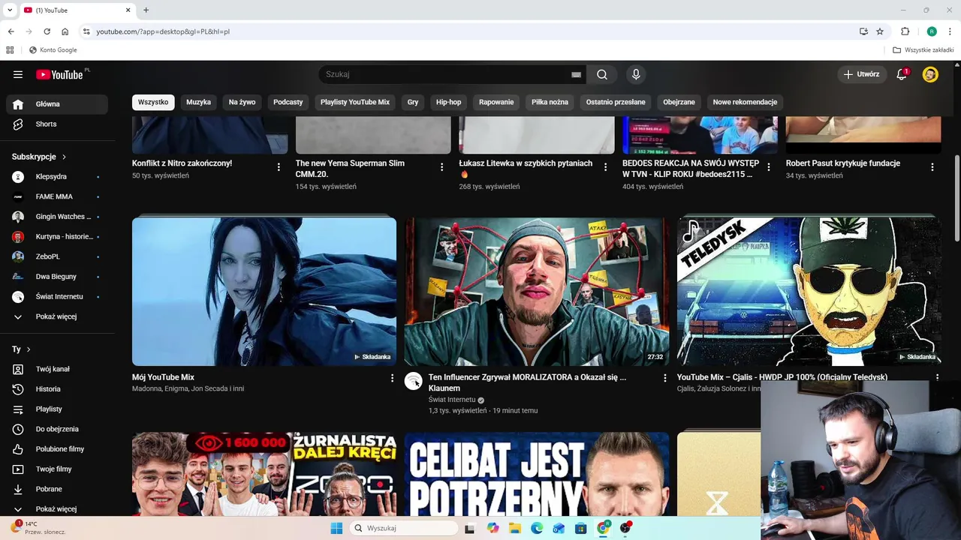This screenshot has width=961, height=540.
Task: Open options menu for Robert Pasut video
Action: pyautogui.click(x=932, y=167)
